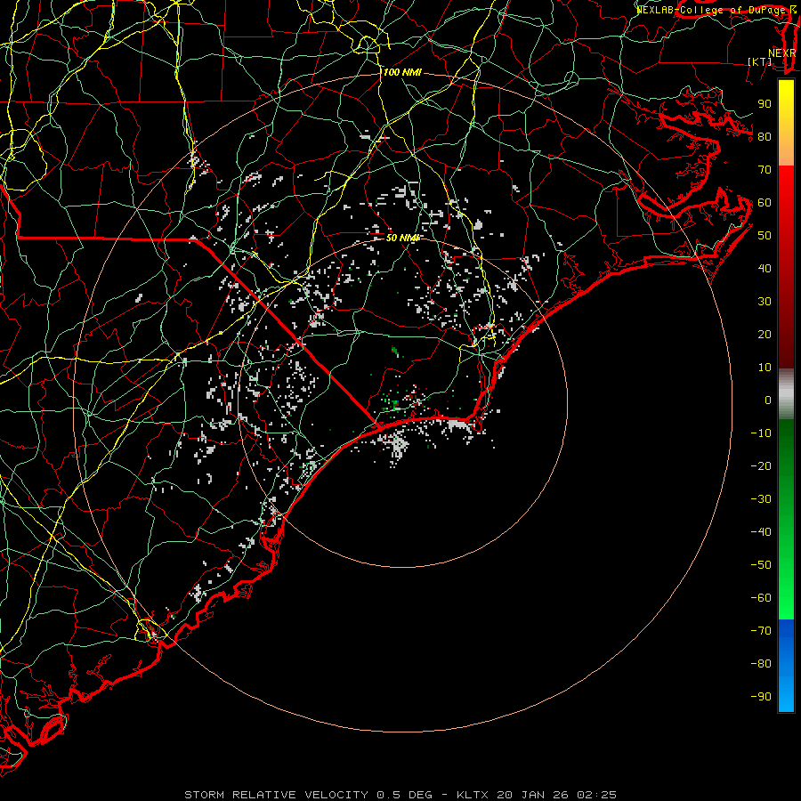801x801 pixels.
Task: Click the -90 value on velocity scale
Action: 761,697
